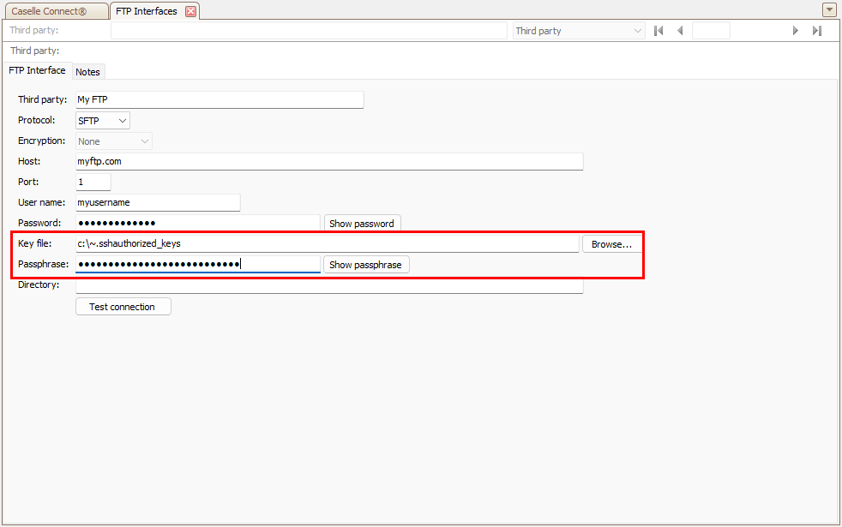The width and height of the screenshot is (842, 527).
Task: Select the FTP Interface tab
Action: pyautogui.click(x=37, y=70)
